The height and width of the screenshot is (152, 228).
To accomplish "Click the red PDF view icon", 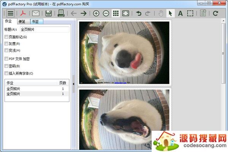I will [x=24, y=13].
